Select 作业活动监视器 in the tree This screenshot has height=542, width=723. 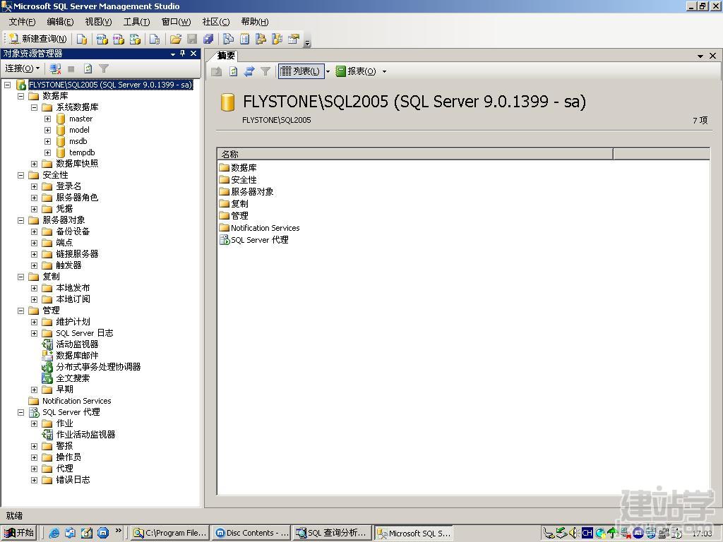coord(85,435)
